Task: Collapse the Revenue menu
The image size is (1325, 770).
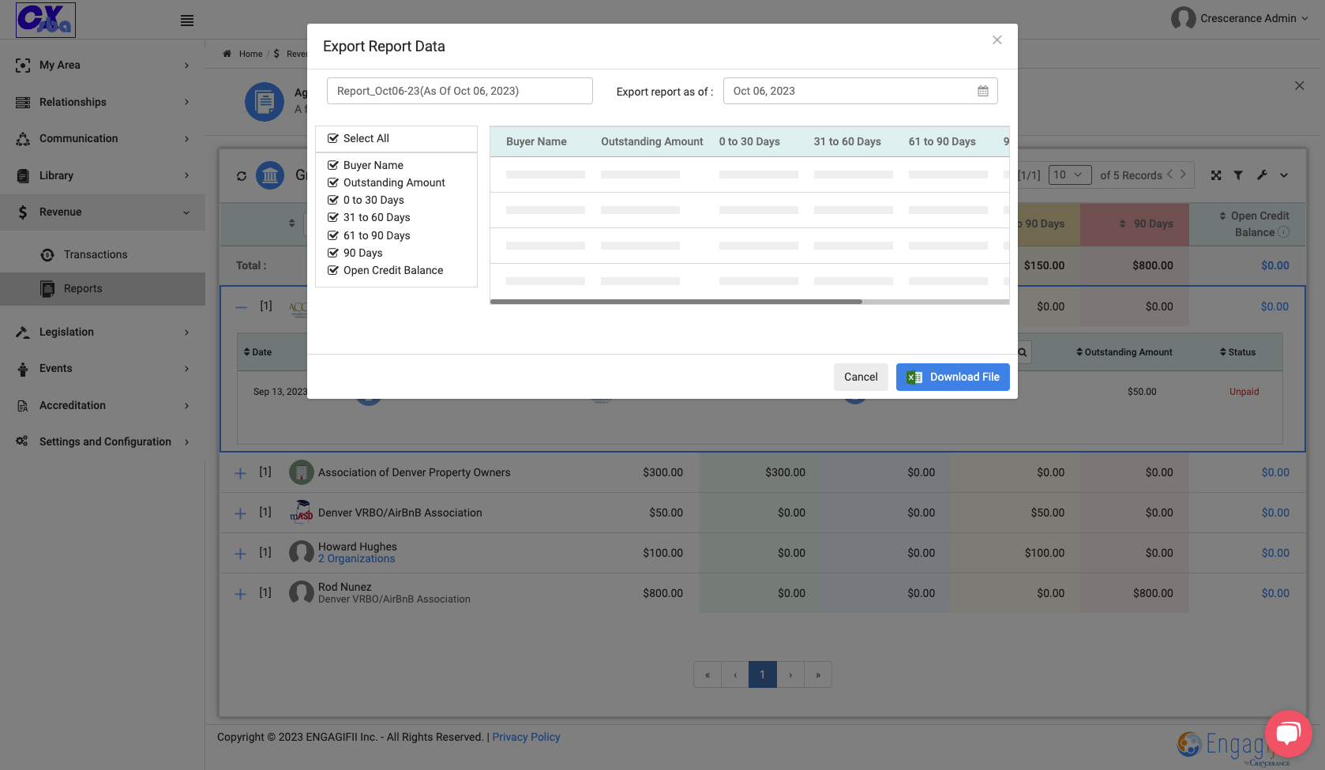Action: (x=103, y=212)
